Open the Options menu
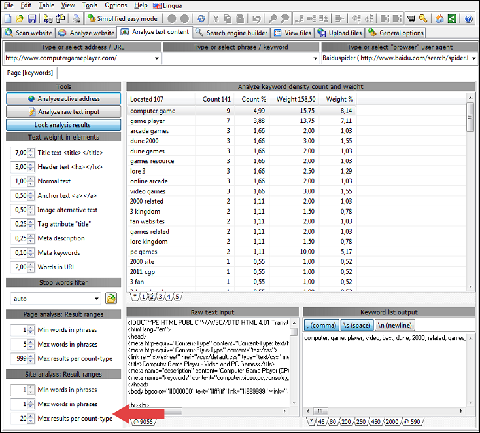This screenshot has height=433, width=480. click(x=116, y=5)
